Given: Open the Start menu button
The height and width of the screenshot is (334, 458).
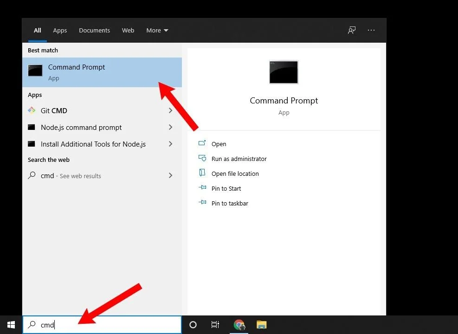Looking at the screenshot, I should click(10, 325).
